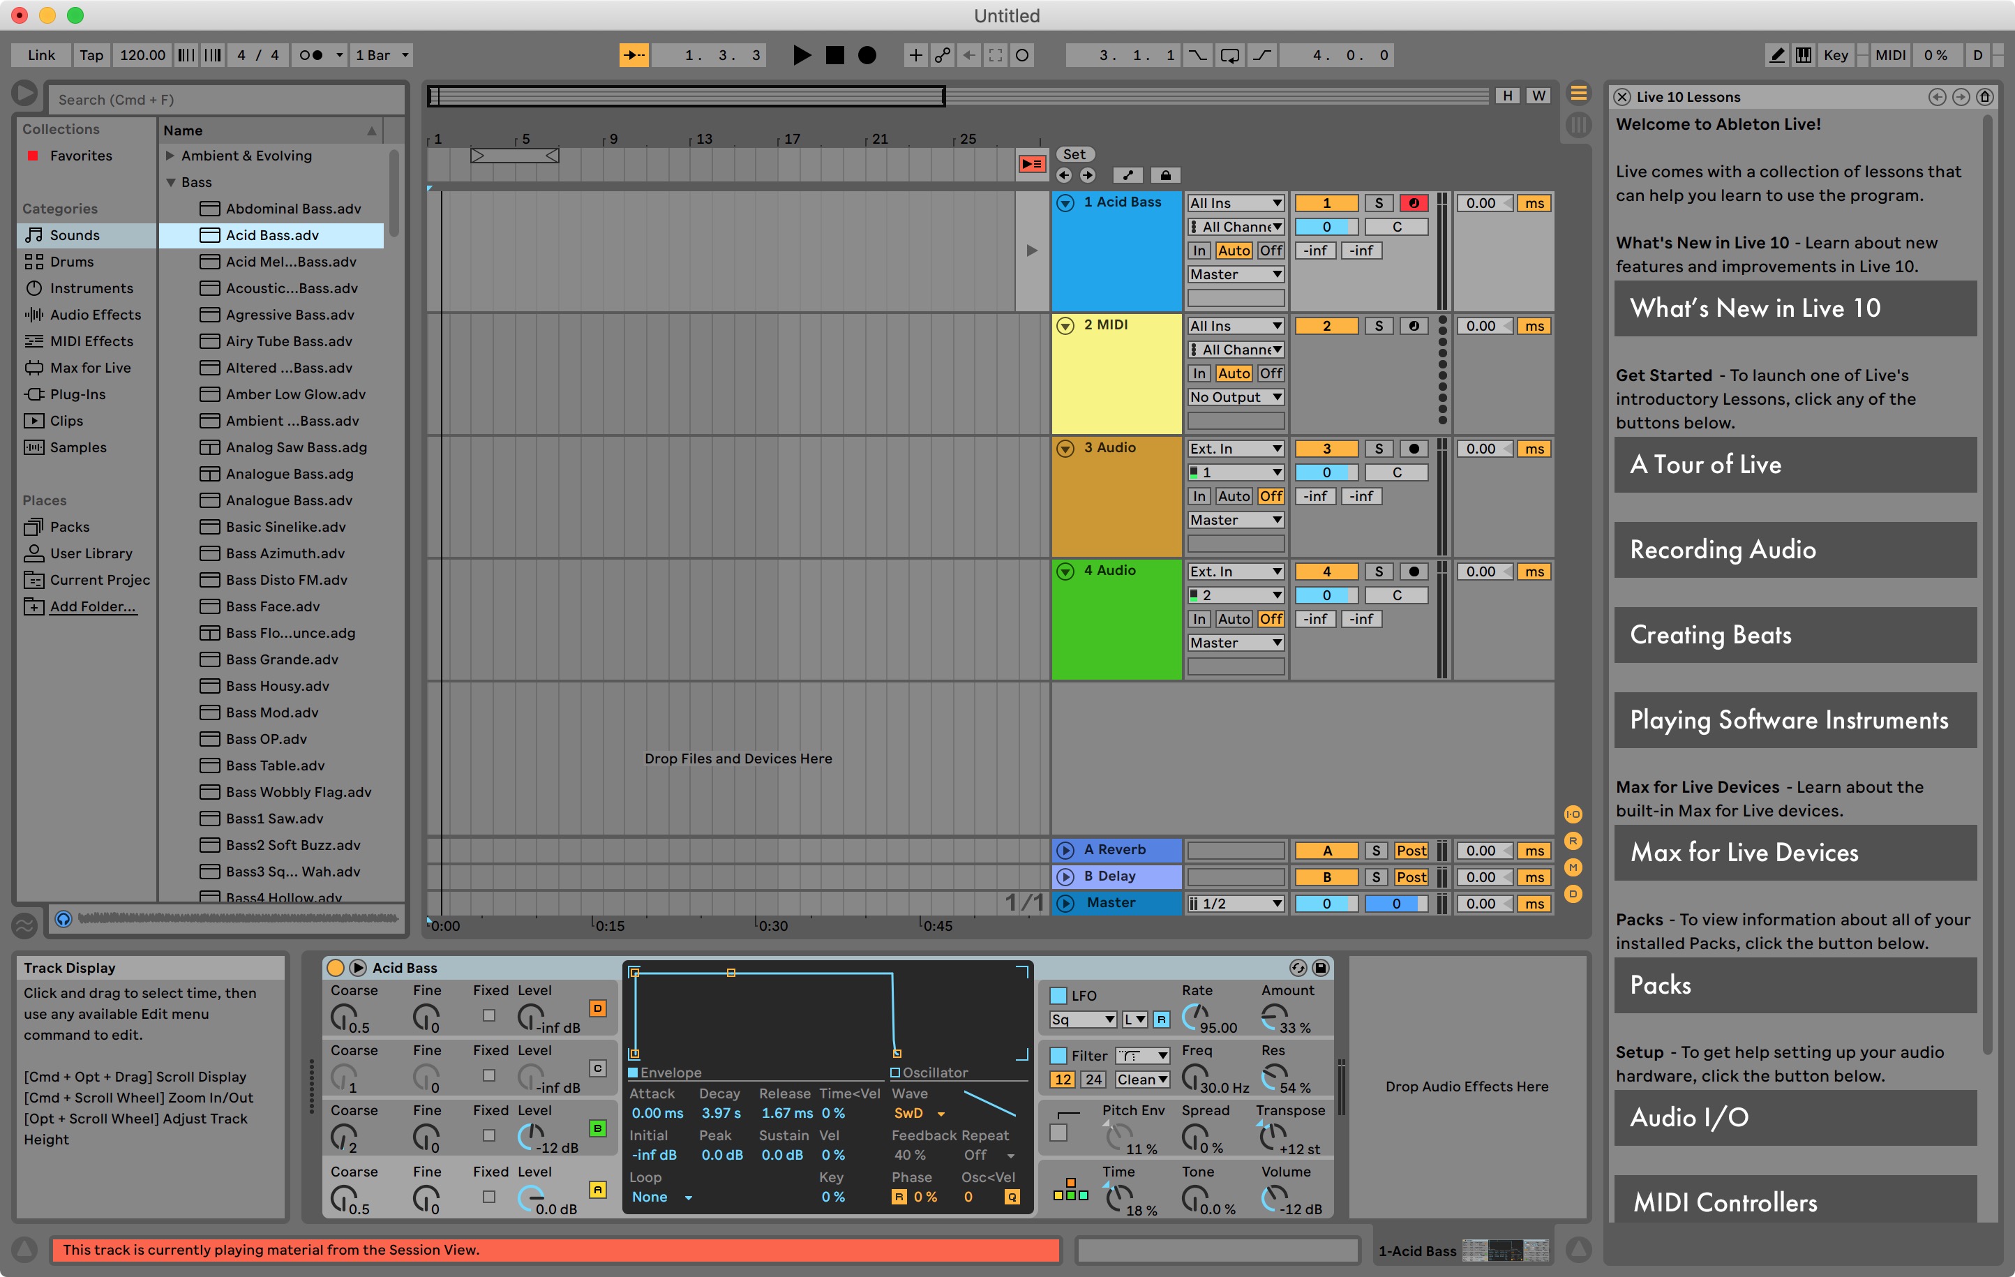The height and width of the screenshot is (1277, 2015).
Task: Open User Library in Places
Action: (91, 554)
